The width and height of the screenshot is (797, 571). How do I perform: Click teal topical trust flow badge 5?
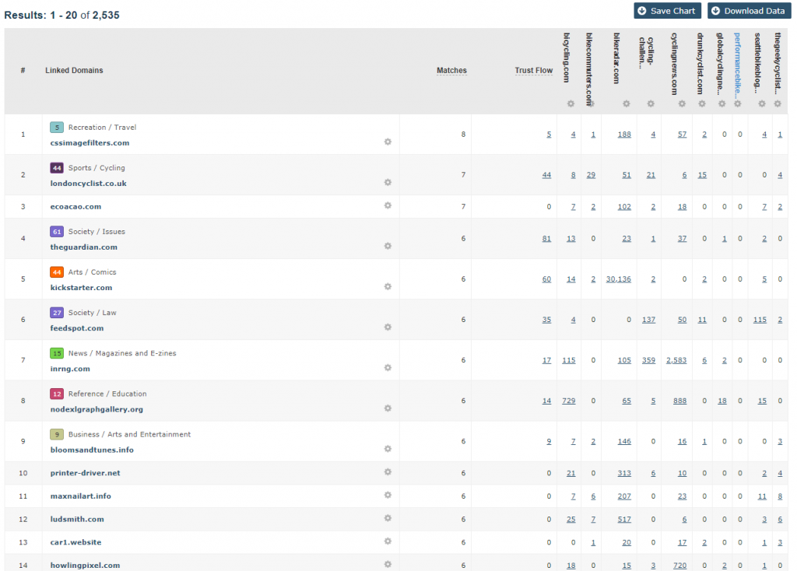[x=57, y=128]
